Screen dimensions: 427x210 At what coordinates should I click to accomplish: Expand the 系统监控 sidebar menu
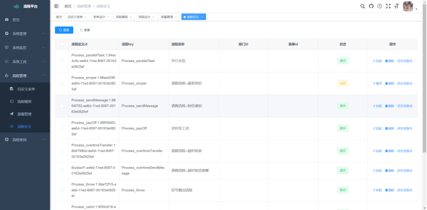pos(25,48)
